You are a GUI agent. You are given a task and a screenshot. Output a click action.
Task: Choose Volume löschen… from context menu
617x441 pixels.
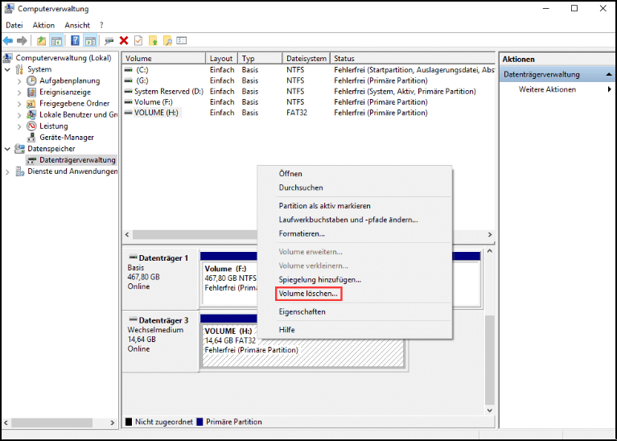[308, 294]
